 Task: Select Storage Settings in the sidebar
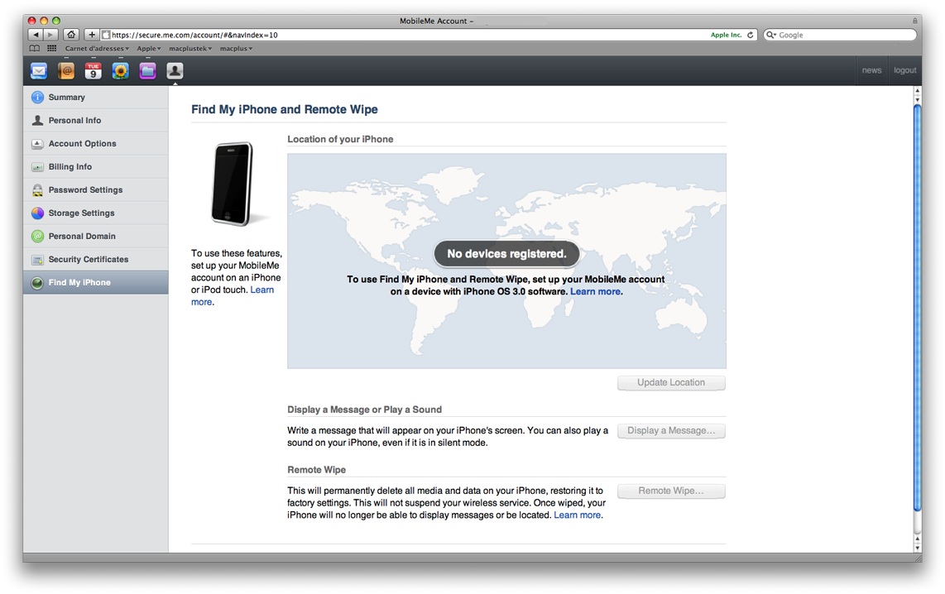click(x=96, y=213)
